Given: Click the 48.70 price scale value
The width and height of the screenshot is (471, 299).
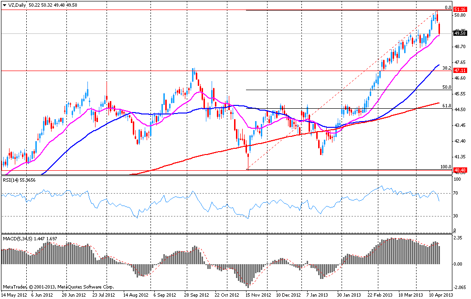Looking at the screenshot, I should (x=460, y=46).
